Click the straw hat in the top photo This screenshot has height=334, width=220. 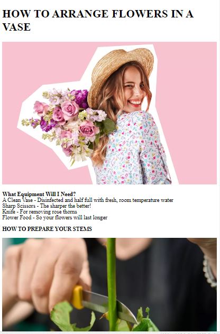point(121,73)
